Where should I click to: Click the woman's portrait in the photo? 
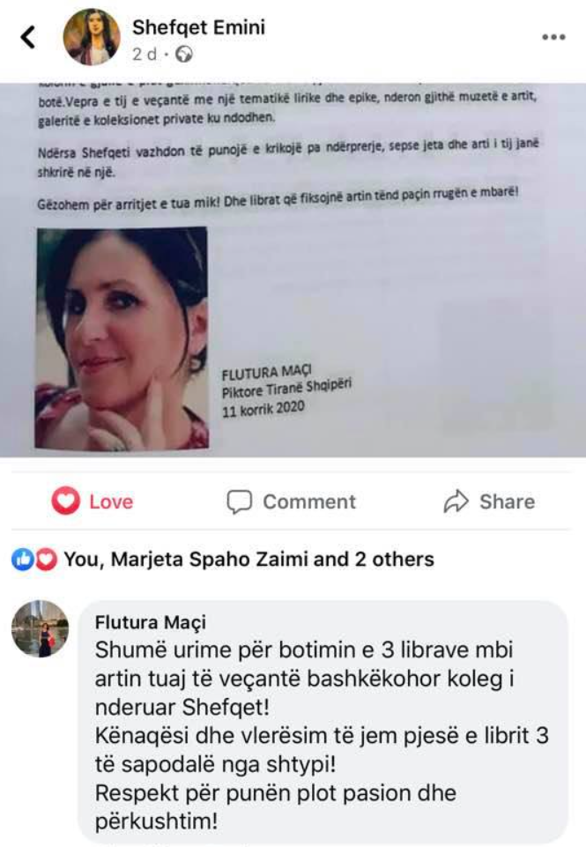(x=122, y=338)
